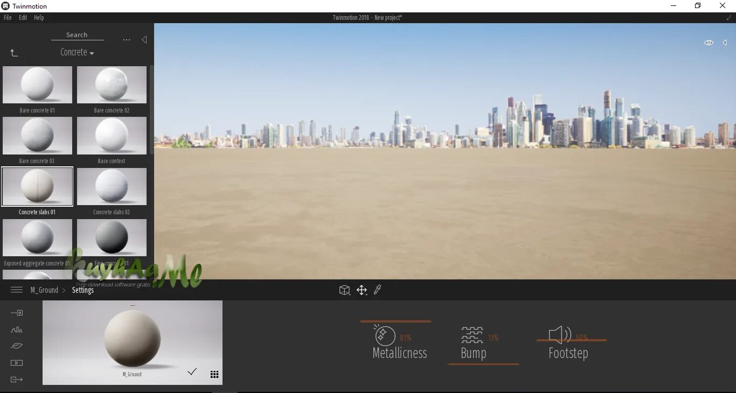Viewport: 736px width, 393px height.
Task: Open the Settings leaf icon in sidebar
Action: coord(17,346)
